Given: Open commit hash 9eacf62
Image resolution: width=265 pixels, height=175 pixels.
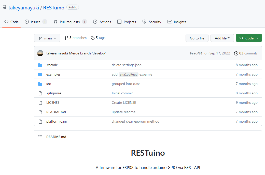Looking at the screenshot, I should (196, 53).
